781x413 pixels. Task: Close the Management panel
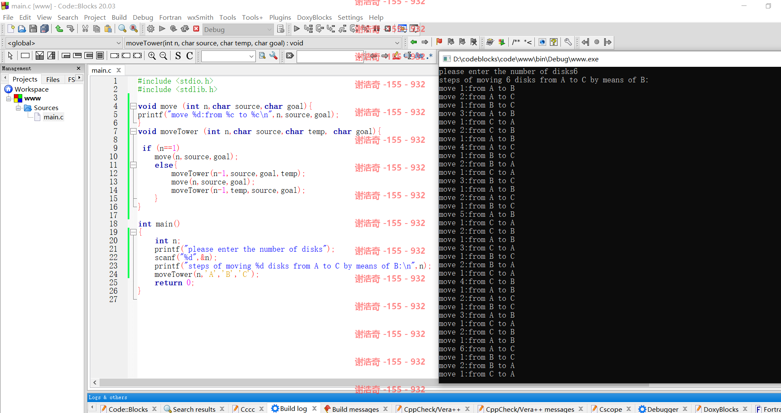point(78,68)
